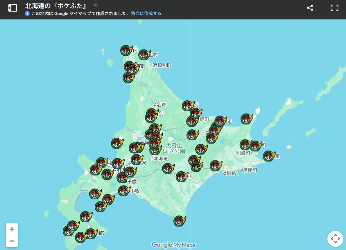View the map in fullscreen
The height and width of the screenshot is (250, 346).
[334, 8]
